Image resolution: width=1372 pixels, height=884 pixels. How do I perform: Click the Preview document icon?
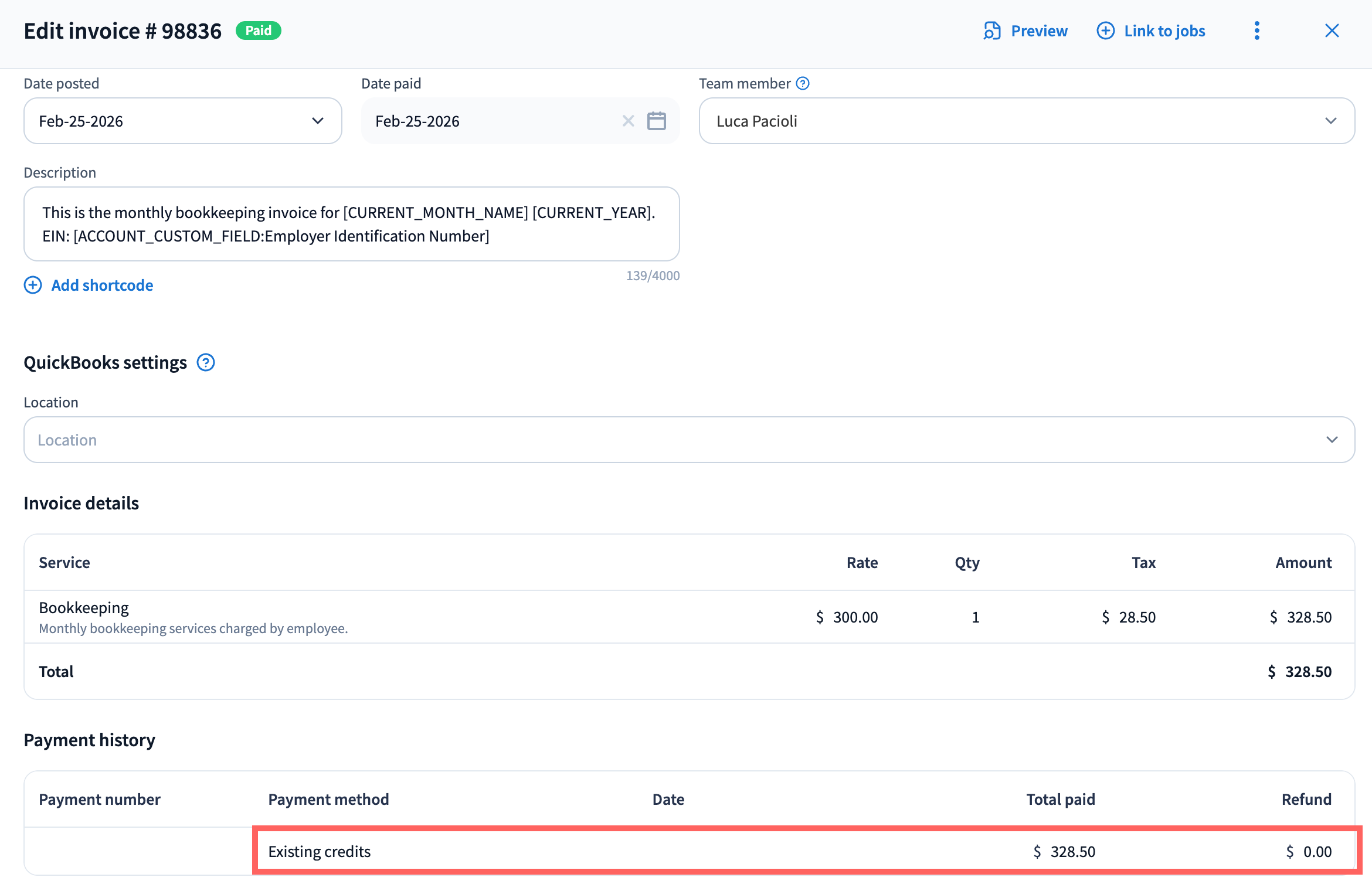click(x=991, y=30)
